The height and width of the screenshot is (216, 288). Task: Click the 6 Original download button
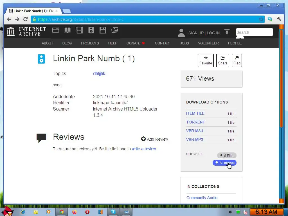click(224, 163)
